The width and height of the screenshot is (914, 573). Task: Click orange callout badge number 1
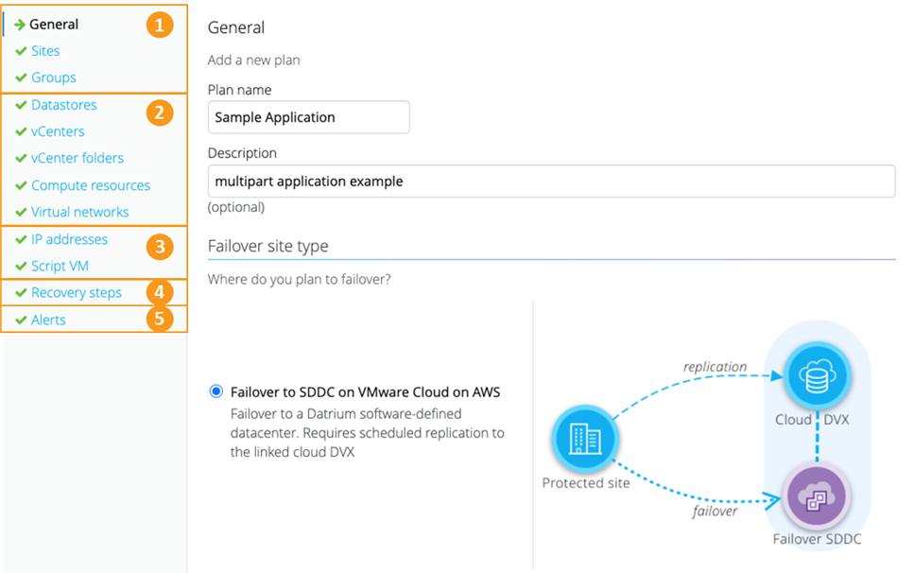tap(159, 26)
